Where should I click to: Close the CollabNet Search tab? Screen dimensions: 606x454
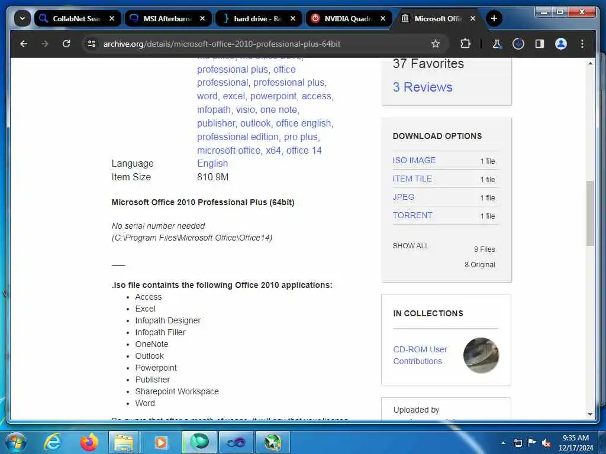pos(112,18)
